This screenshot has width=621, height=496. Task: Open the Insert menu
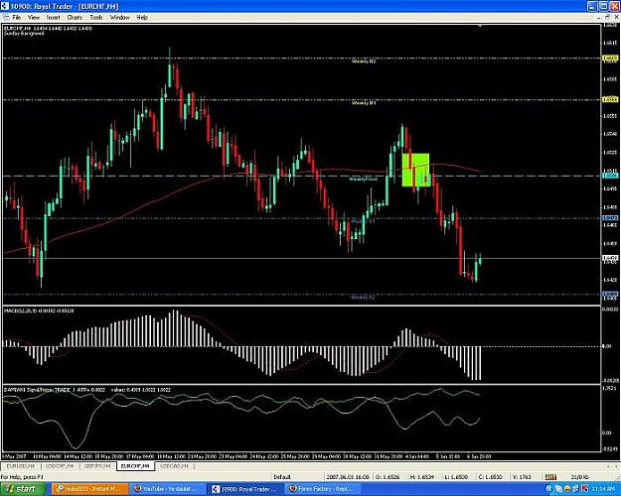[53, 18]
